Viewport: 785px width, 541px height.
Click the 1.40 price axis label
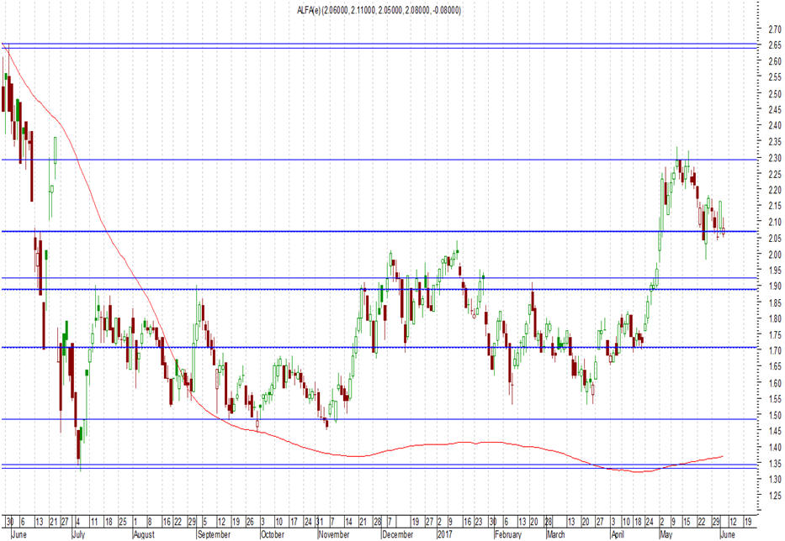pos(775,447)
